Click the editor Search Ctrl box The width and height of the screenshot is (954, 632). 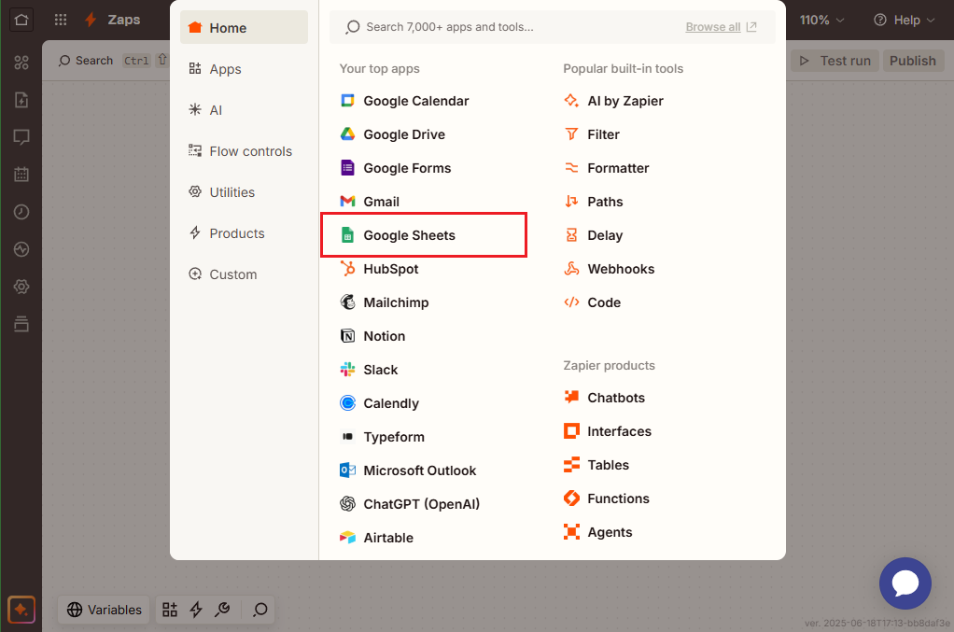point(113,61)
